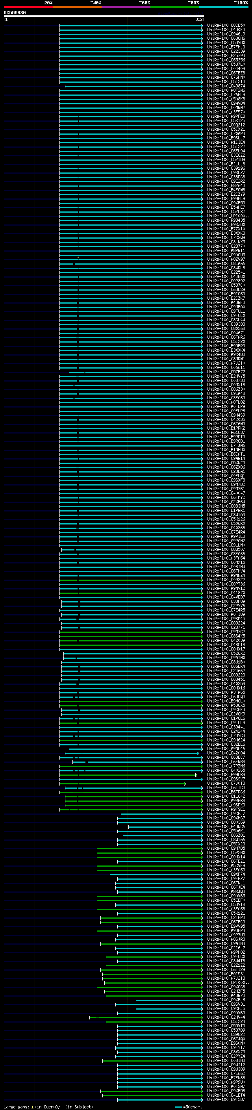Select hit UniRef100_Q4LDT4

tap(226, 1095)
